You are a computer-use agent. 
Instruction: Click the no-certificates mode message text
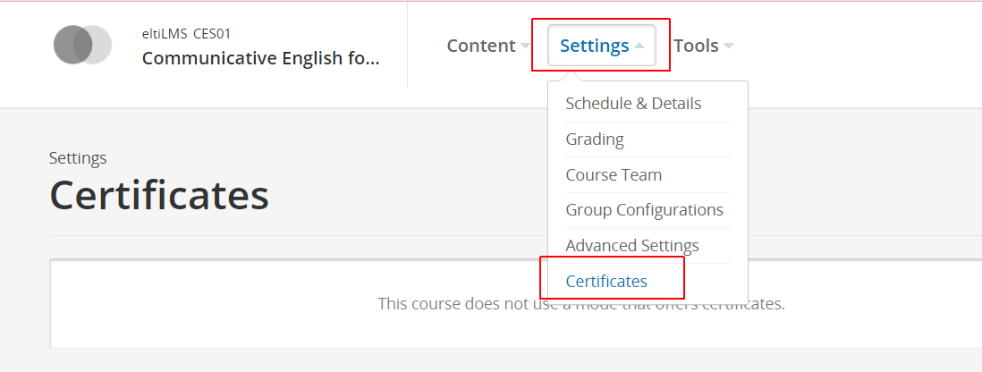point(581,305)
